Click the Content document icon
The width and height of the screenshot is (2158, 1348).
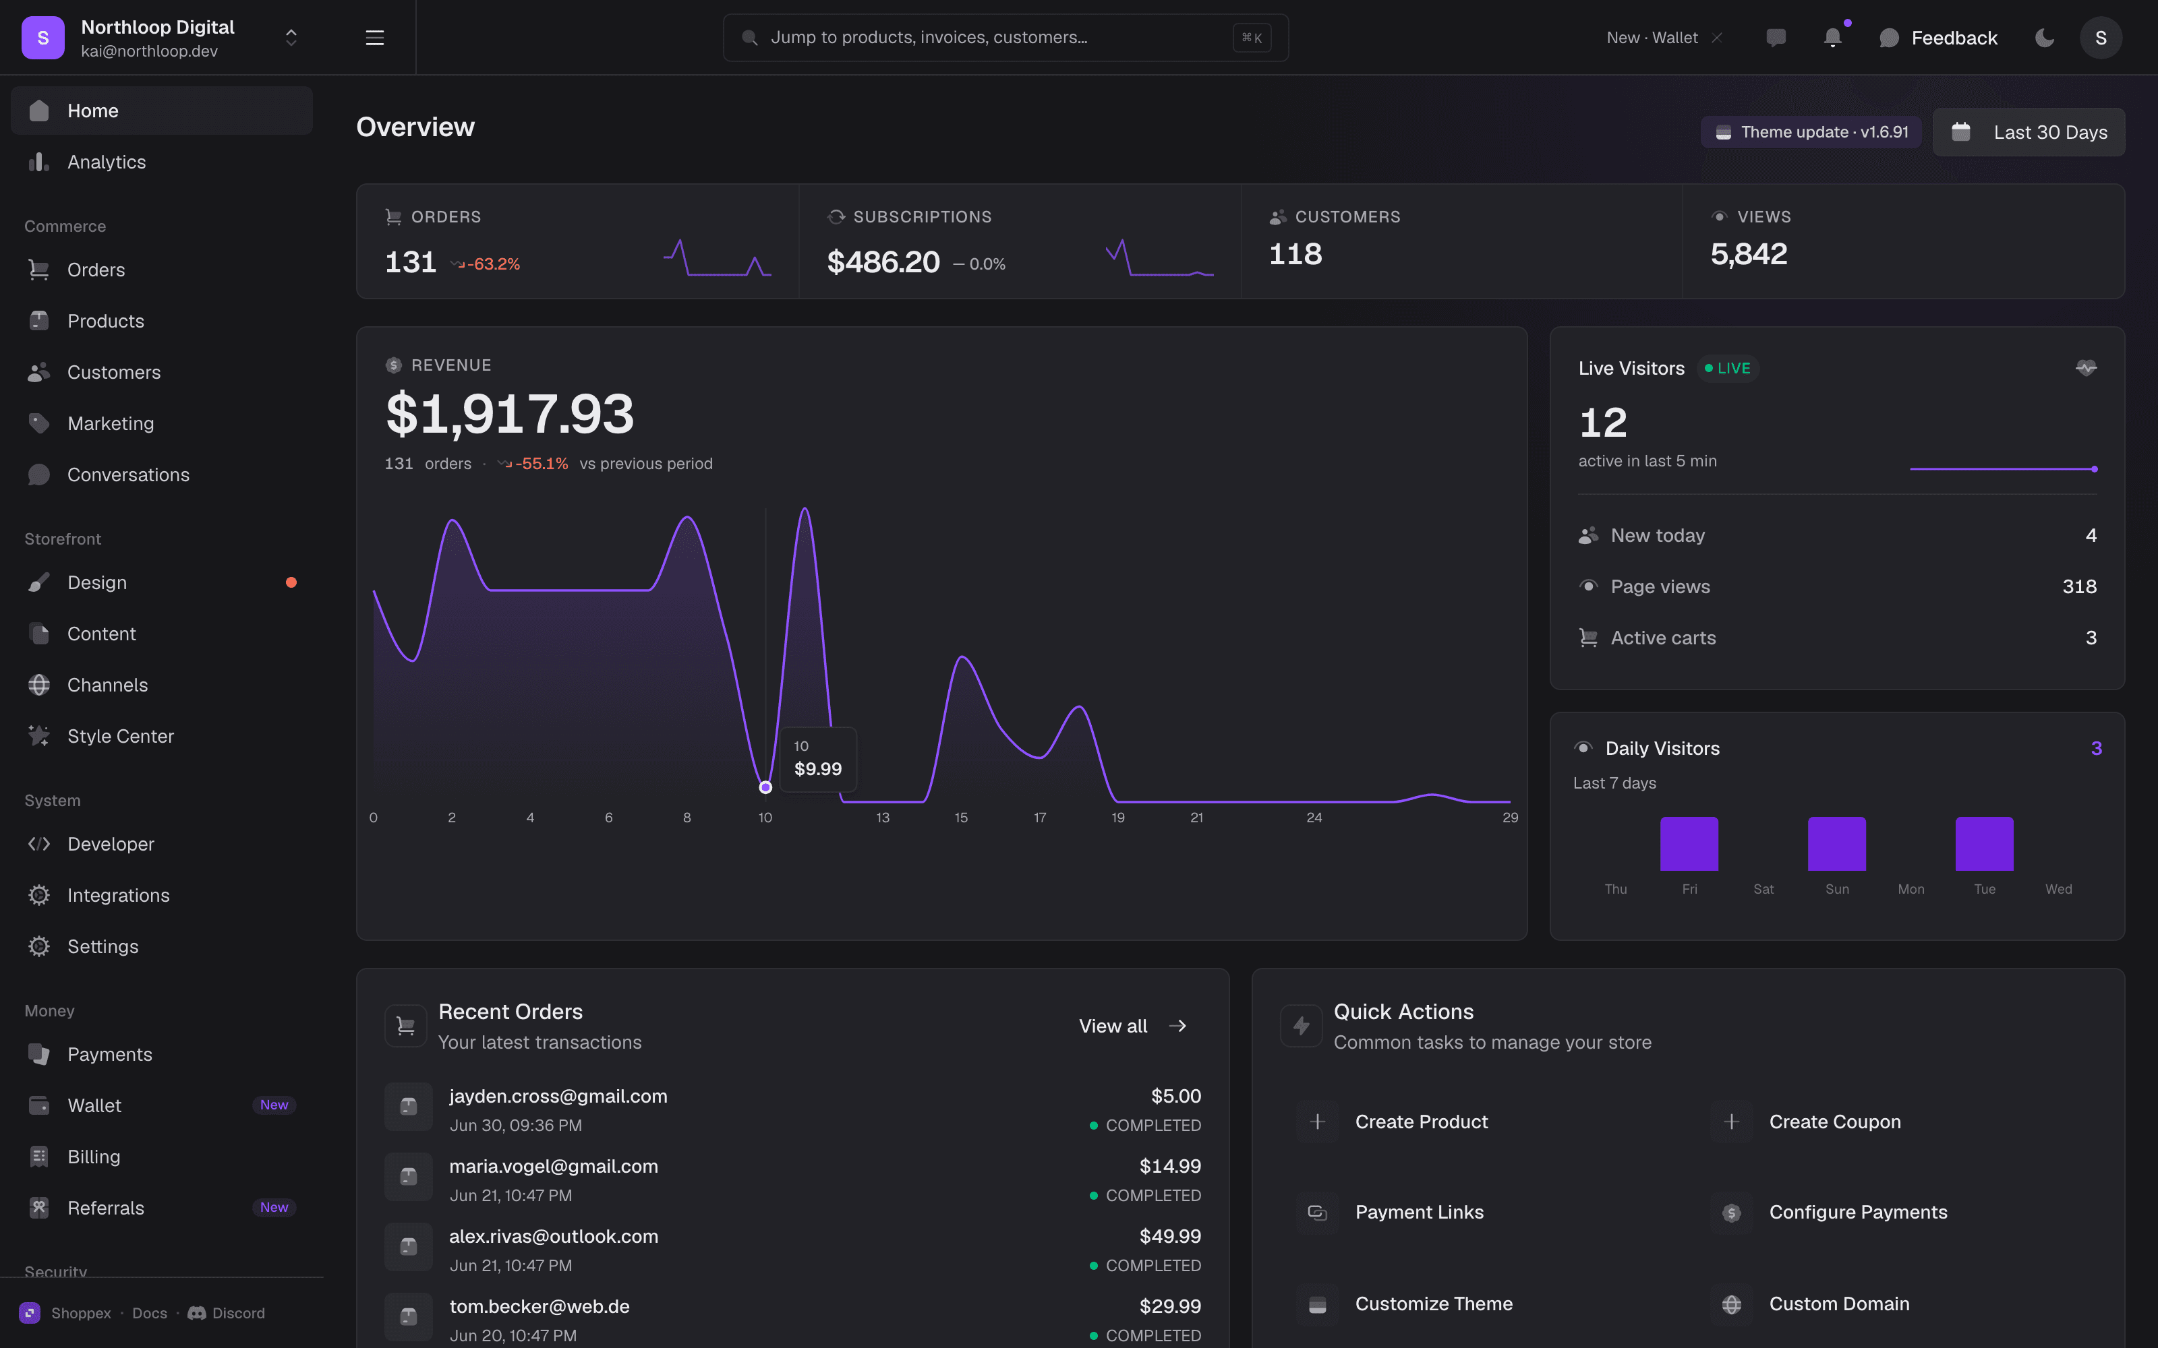point(38,634)
